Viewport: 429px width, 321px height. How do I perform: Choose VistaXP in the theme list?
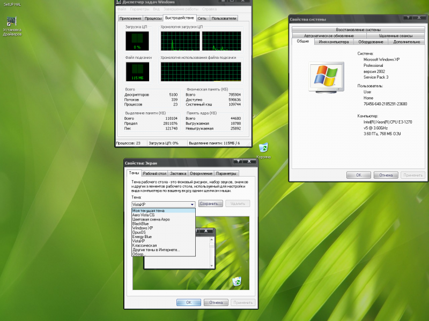164,241
